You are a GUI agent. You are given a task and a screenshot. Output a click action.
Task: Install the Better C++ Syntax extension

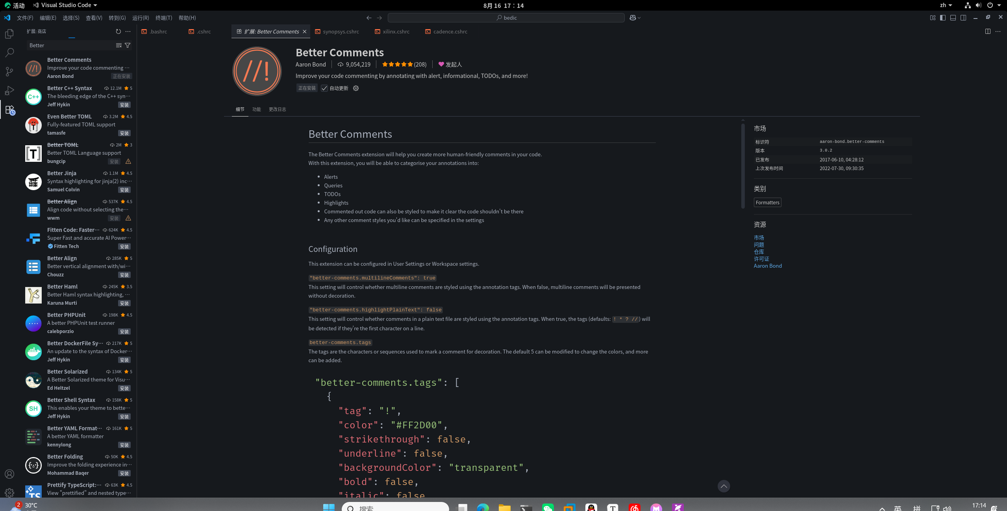(x=124, y=105)
